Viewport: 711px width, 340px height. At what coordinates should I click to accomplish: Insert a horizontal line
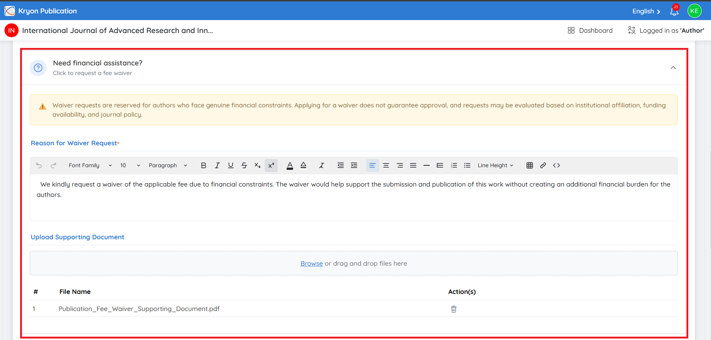click(427, 165)
